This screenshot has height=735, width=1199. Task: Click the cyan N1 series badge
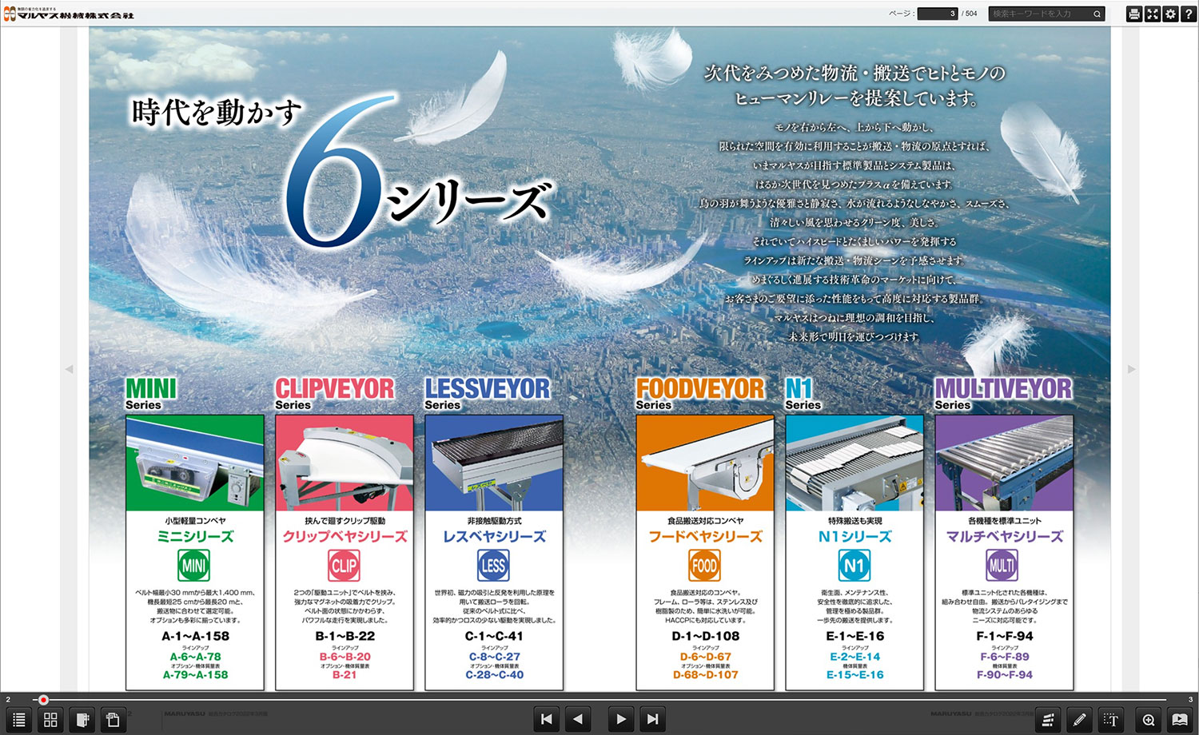tap(854, 566)
